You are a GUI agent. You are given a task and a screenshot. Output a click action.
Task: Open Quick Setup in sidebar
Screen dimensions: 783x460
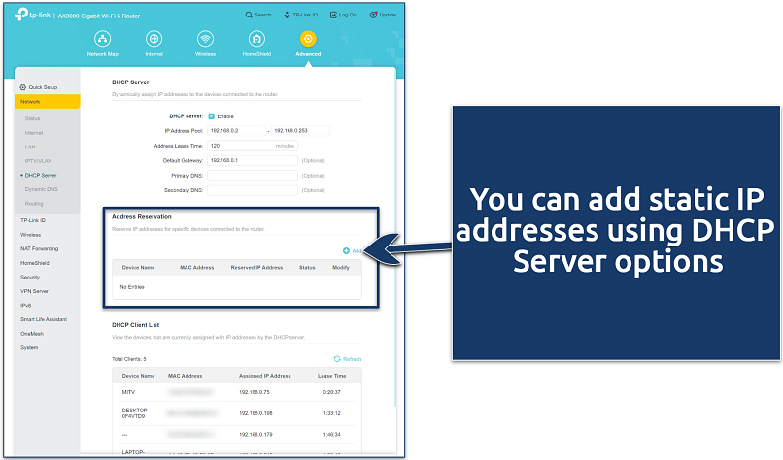point(44,87)
